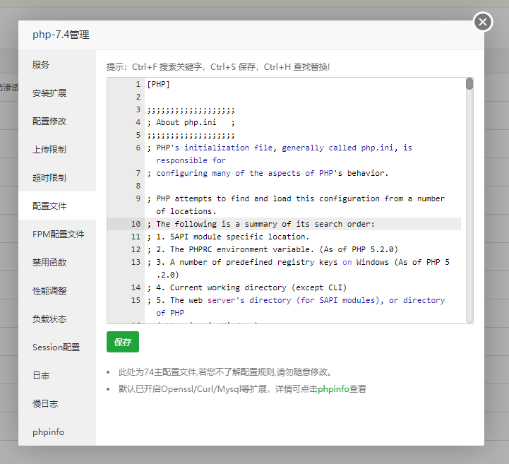Place cursor on line 1 [PHP]
Image resolution: width=509 pixels, height=464 pixels.
[158, 84]
